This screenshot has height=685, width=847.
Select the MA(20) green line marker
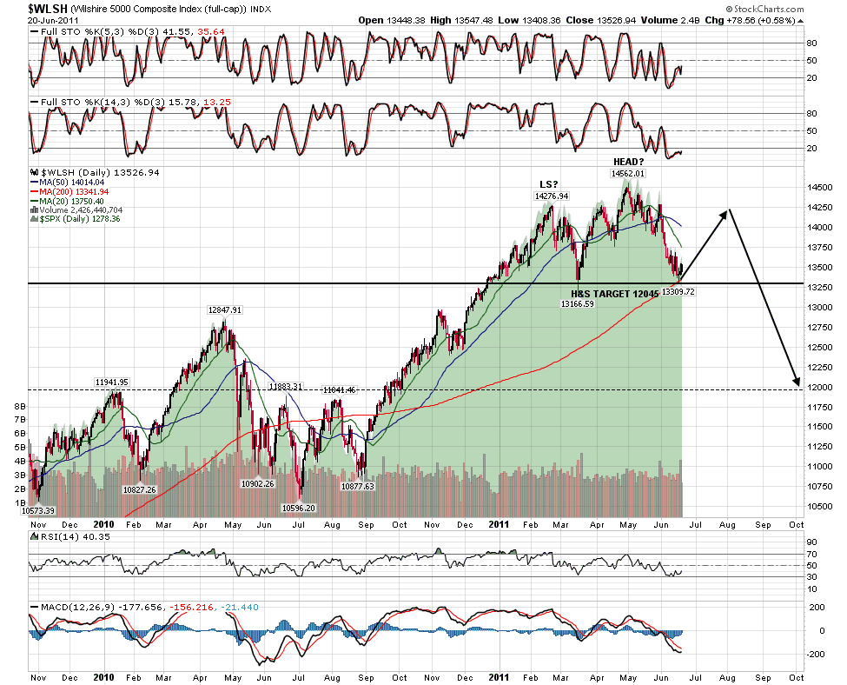tap(35, 201)
